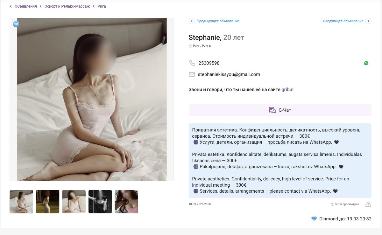Open Эскорт и Релакс-Массаж breadcrumb

pyautogui.click(x=67, y=6)
